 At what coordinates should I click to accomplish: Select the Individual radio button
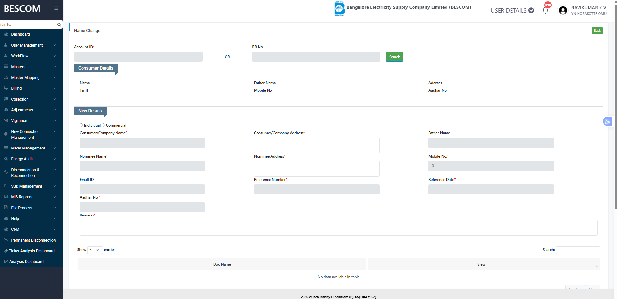[x=81, y=125]
